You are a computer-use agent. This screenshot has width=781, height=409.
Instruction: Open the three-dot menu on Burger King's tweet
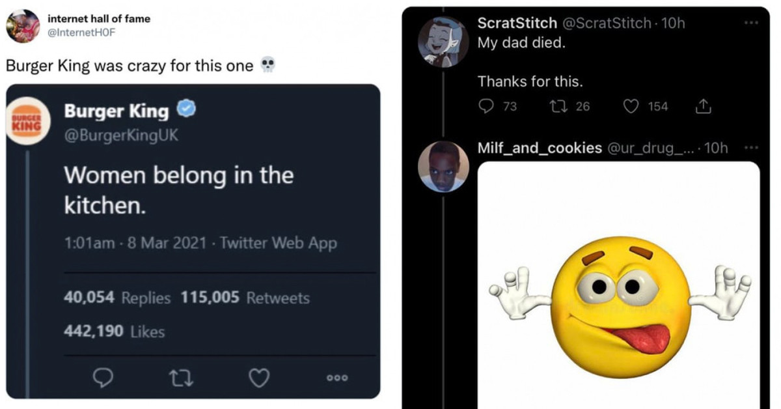[336, 376]
